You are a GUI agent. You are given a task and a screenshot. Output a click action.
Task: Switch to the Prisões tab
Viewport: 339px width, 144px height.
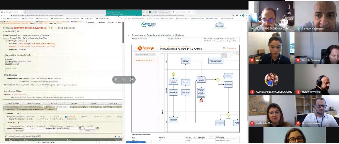point(51,109)
